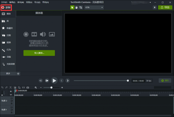The height and width of the screenshot is (117, 174).
Task: Click the paste icon in timeline toolbar
Action: [19, 87]
